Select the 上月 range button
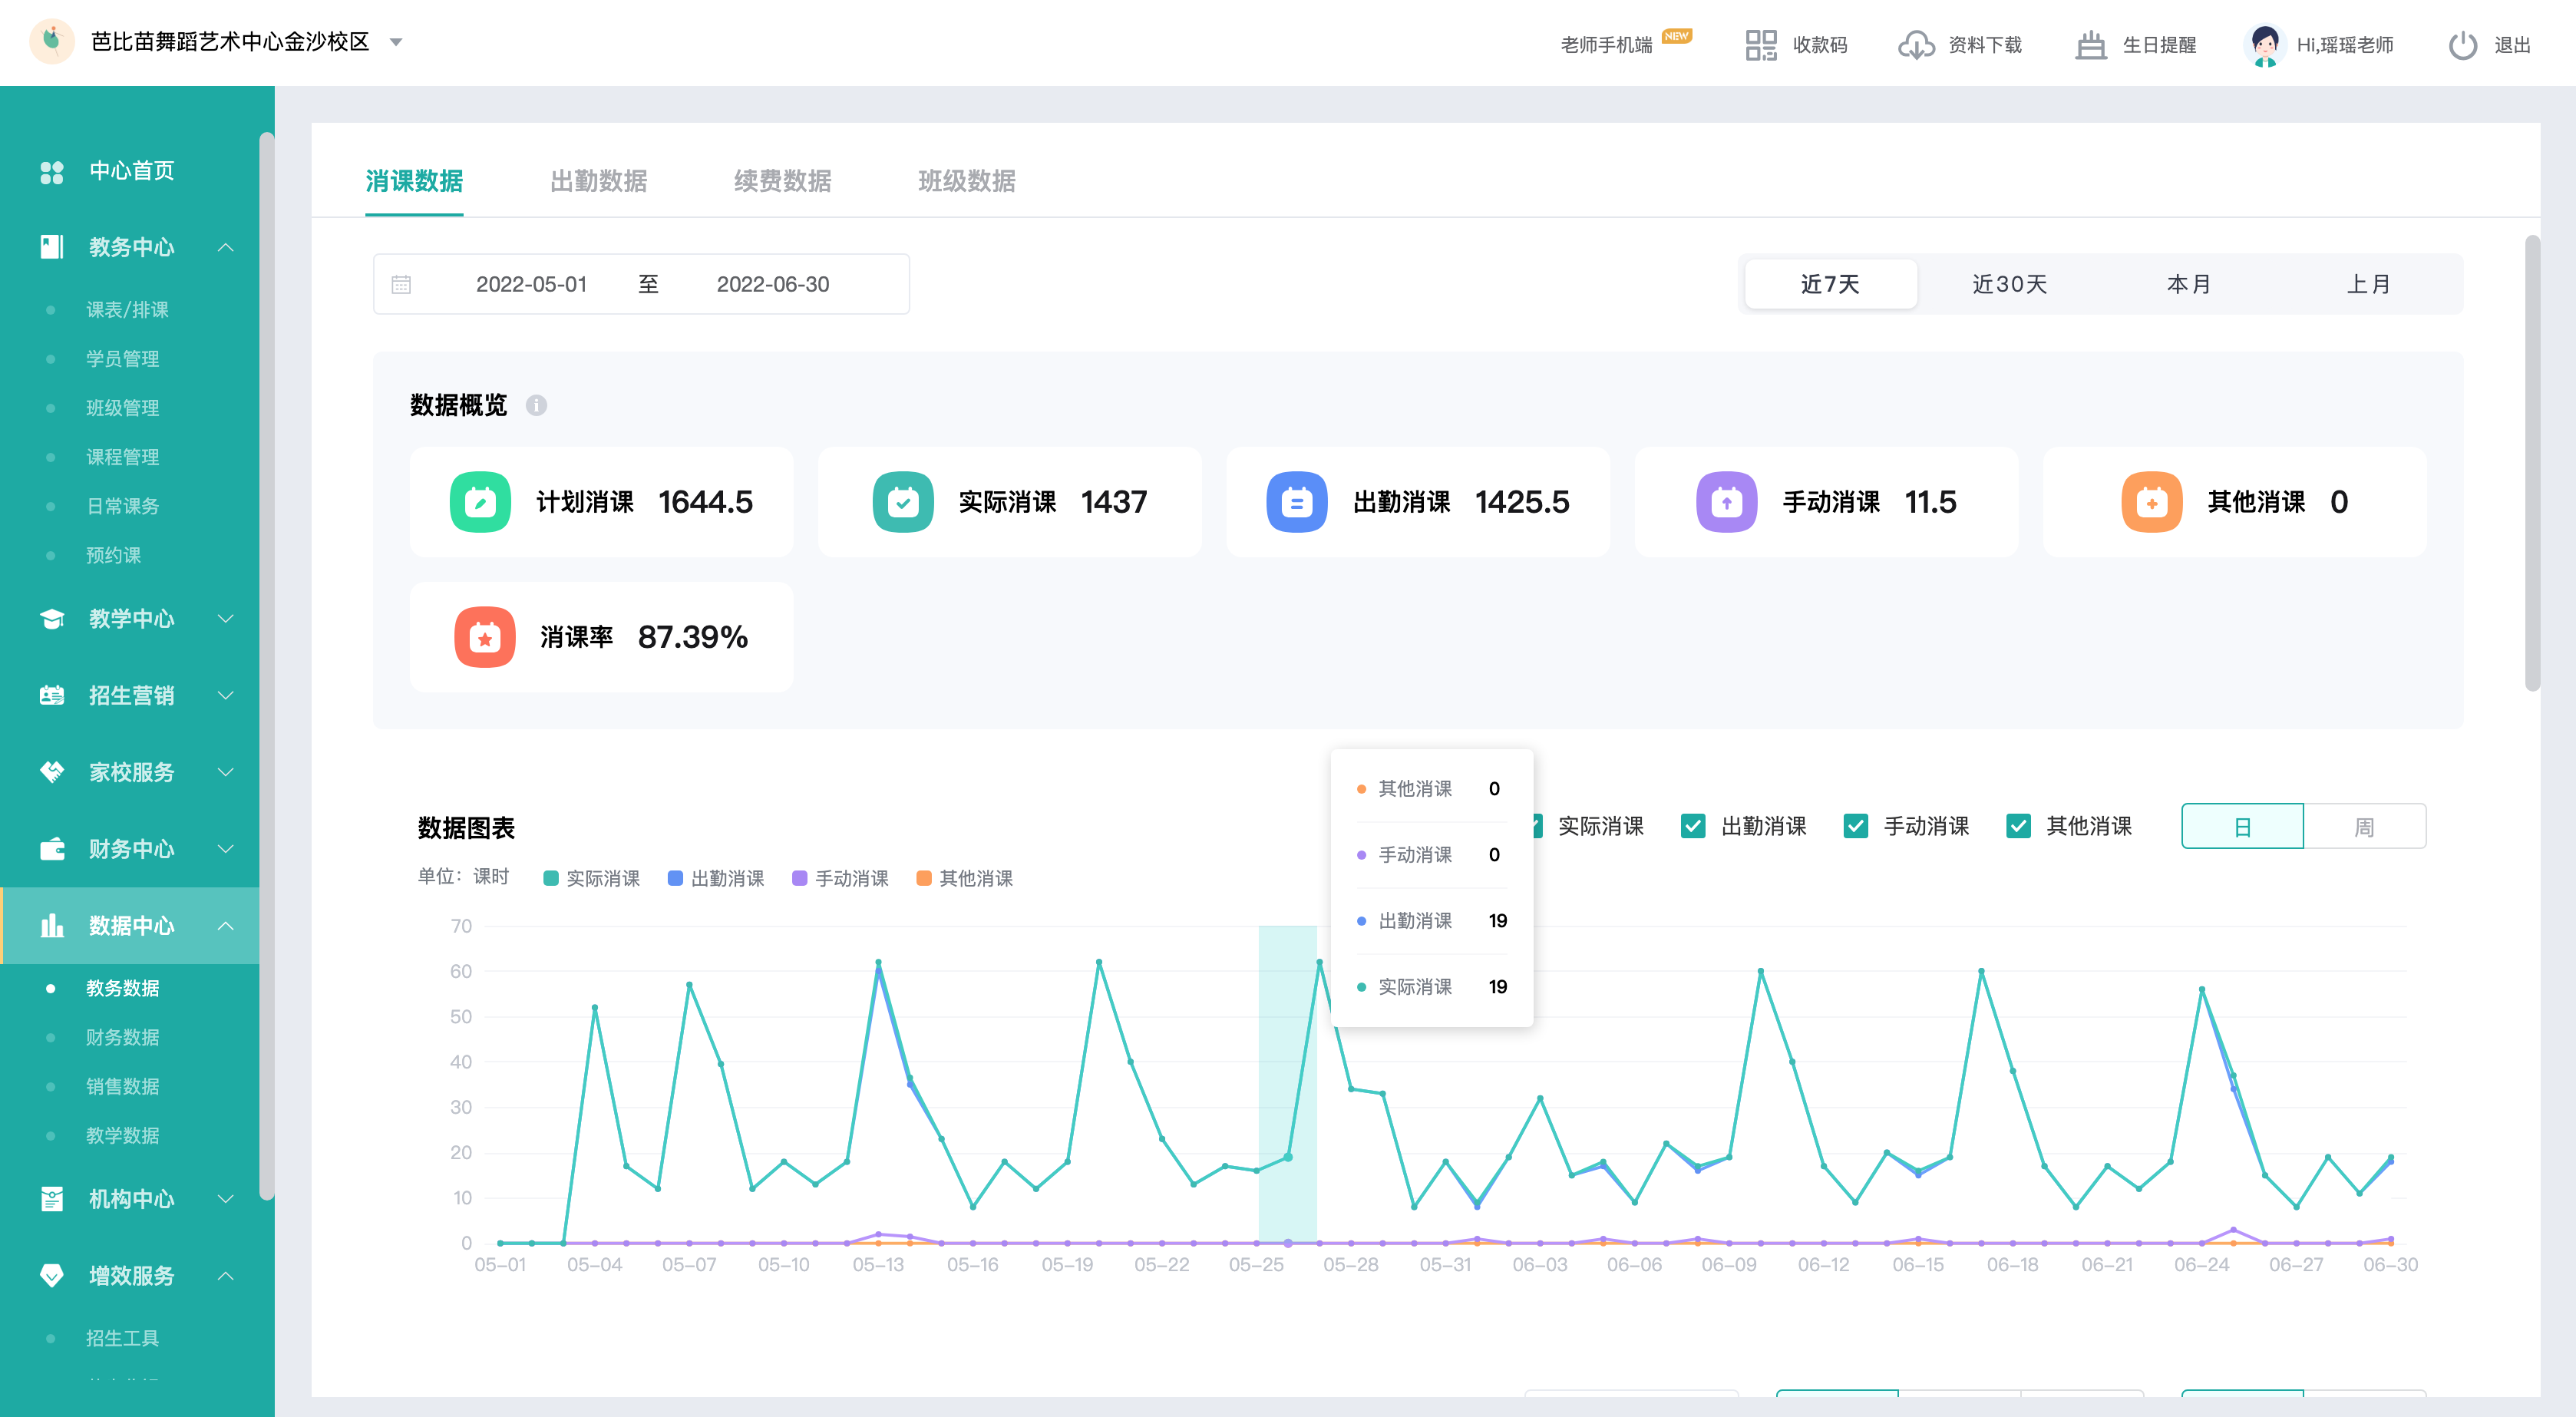This screenshot has height=1417, width=2576. click(2368, 284)
